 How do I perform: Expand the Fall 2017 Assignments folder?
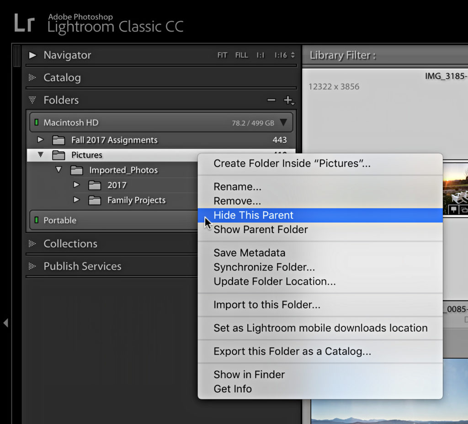(x=40, y=139)
